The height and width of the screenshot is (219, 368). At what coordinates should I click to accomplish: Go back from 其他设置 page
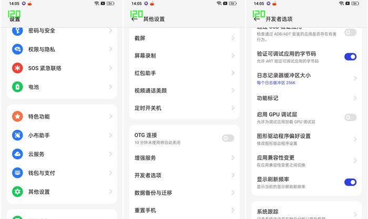pyautogui.click(x=134, y=19)
